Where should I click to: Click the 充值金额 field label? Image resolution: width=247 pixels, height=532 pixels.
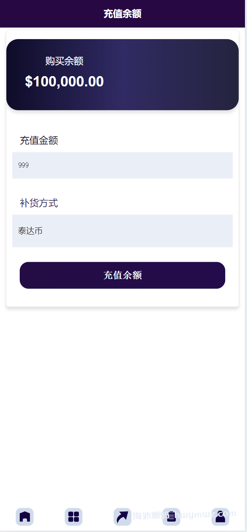pos(39,140)
